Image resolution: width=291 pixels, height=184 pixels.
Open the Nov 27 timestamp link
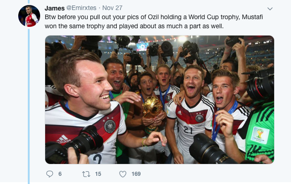(x=112, y=8)
